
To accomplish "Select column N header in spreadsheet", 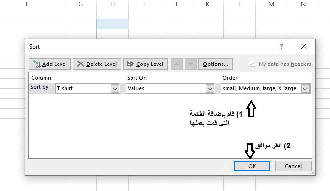I will pos(303,4).
